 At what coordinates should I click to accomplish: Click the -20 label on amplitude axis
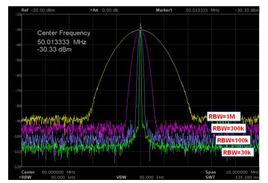(19, 14)
